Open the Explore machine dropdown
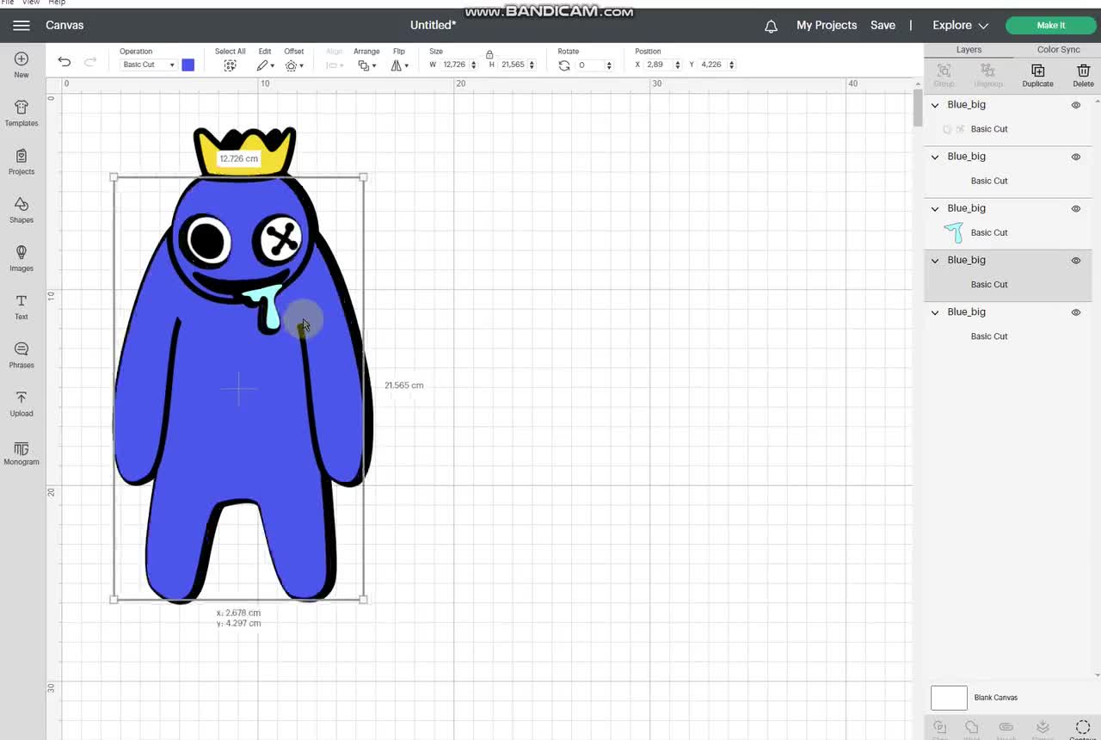The width and height of the screenshot is (1101, 740). click(961, 26)
